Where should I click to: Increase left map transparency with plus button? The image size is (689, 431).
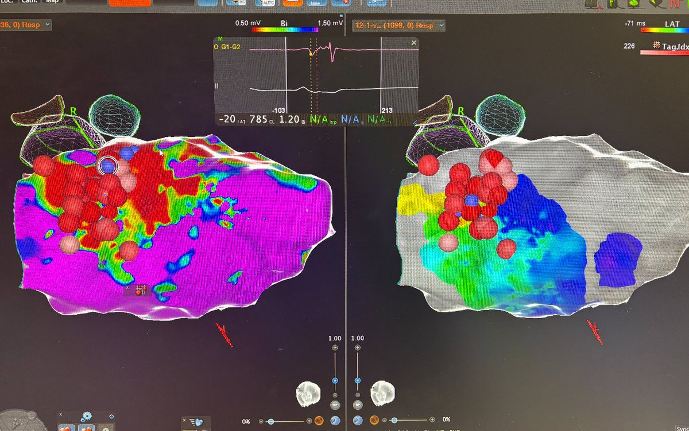[x=309, y=421]
